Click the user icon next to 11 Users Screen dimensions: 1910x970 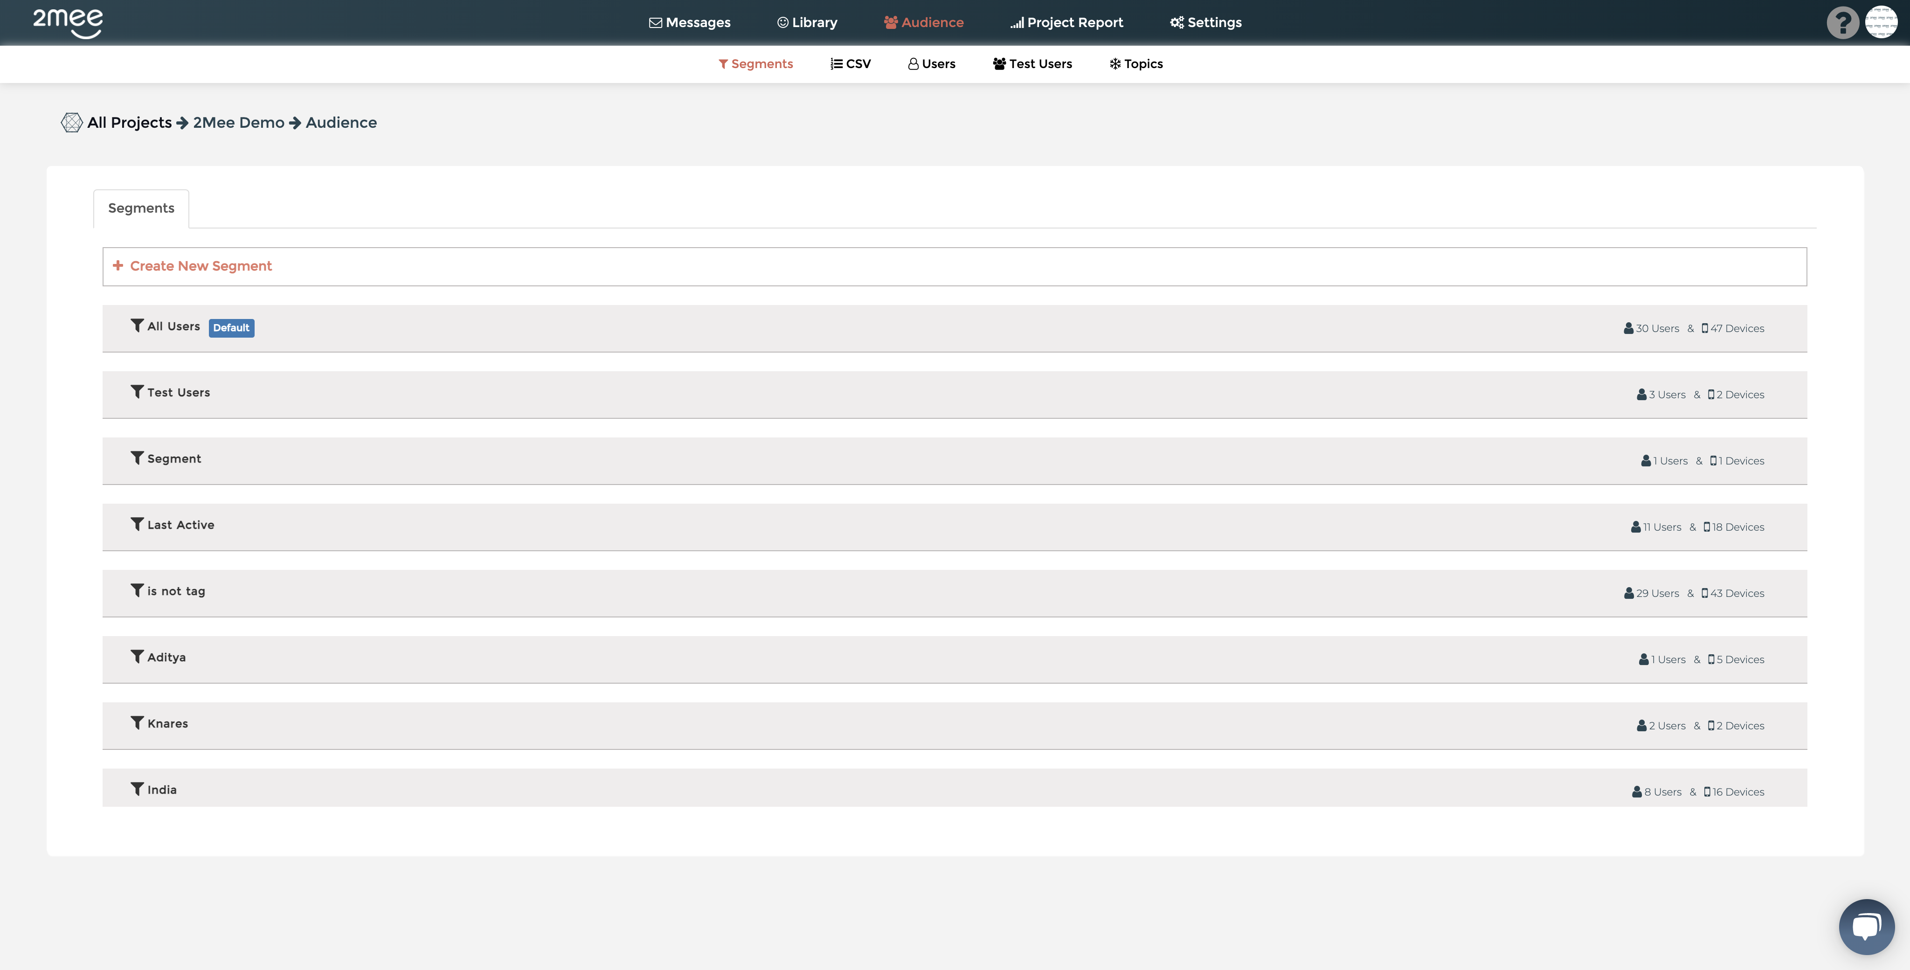pos(1636,527)
